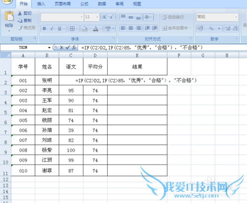
Task: Click the Cut (剪切) scissors icon
Action: [x=20, y=13]
